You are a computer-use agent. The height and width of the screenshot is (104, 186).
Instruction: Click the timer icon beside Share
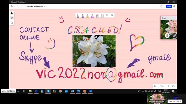(161, 6)
